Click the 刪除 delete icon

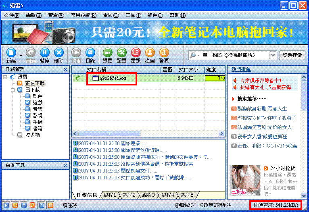(x=59, y=52)
